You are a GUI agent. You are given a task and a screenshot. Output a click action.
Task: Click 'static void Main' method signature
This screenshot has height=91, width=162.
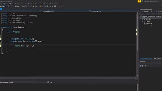27,41
